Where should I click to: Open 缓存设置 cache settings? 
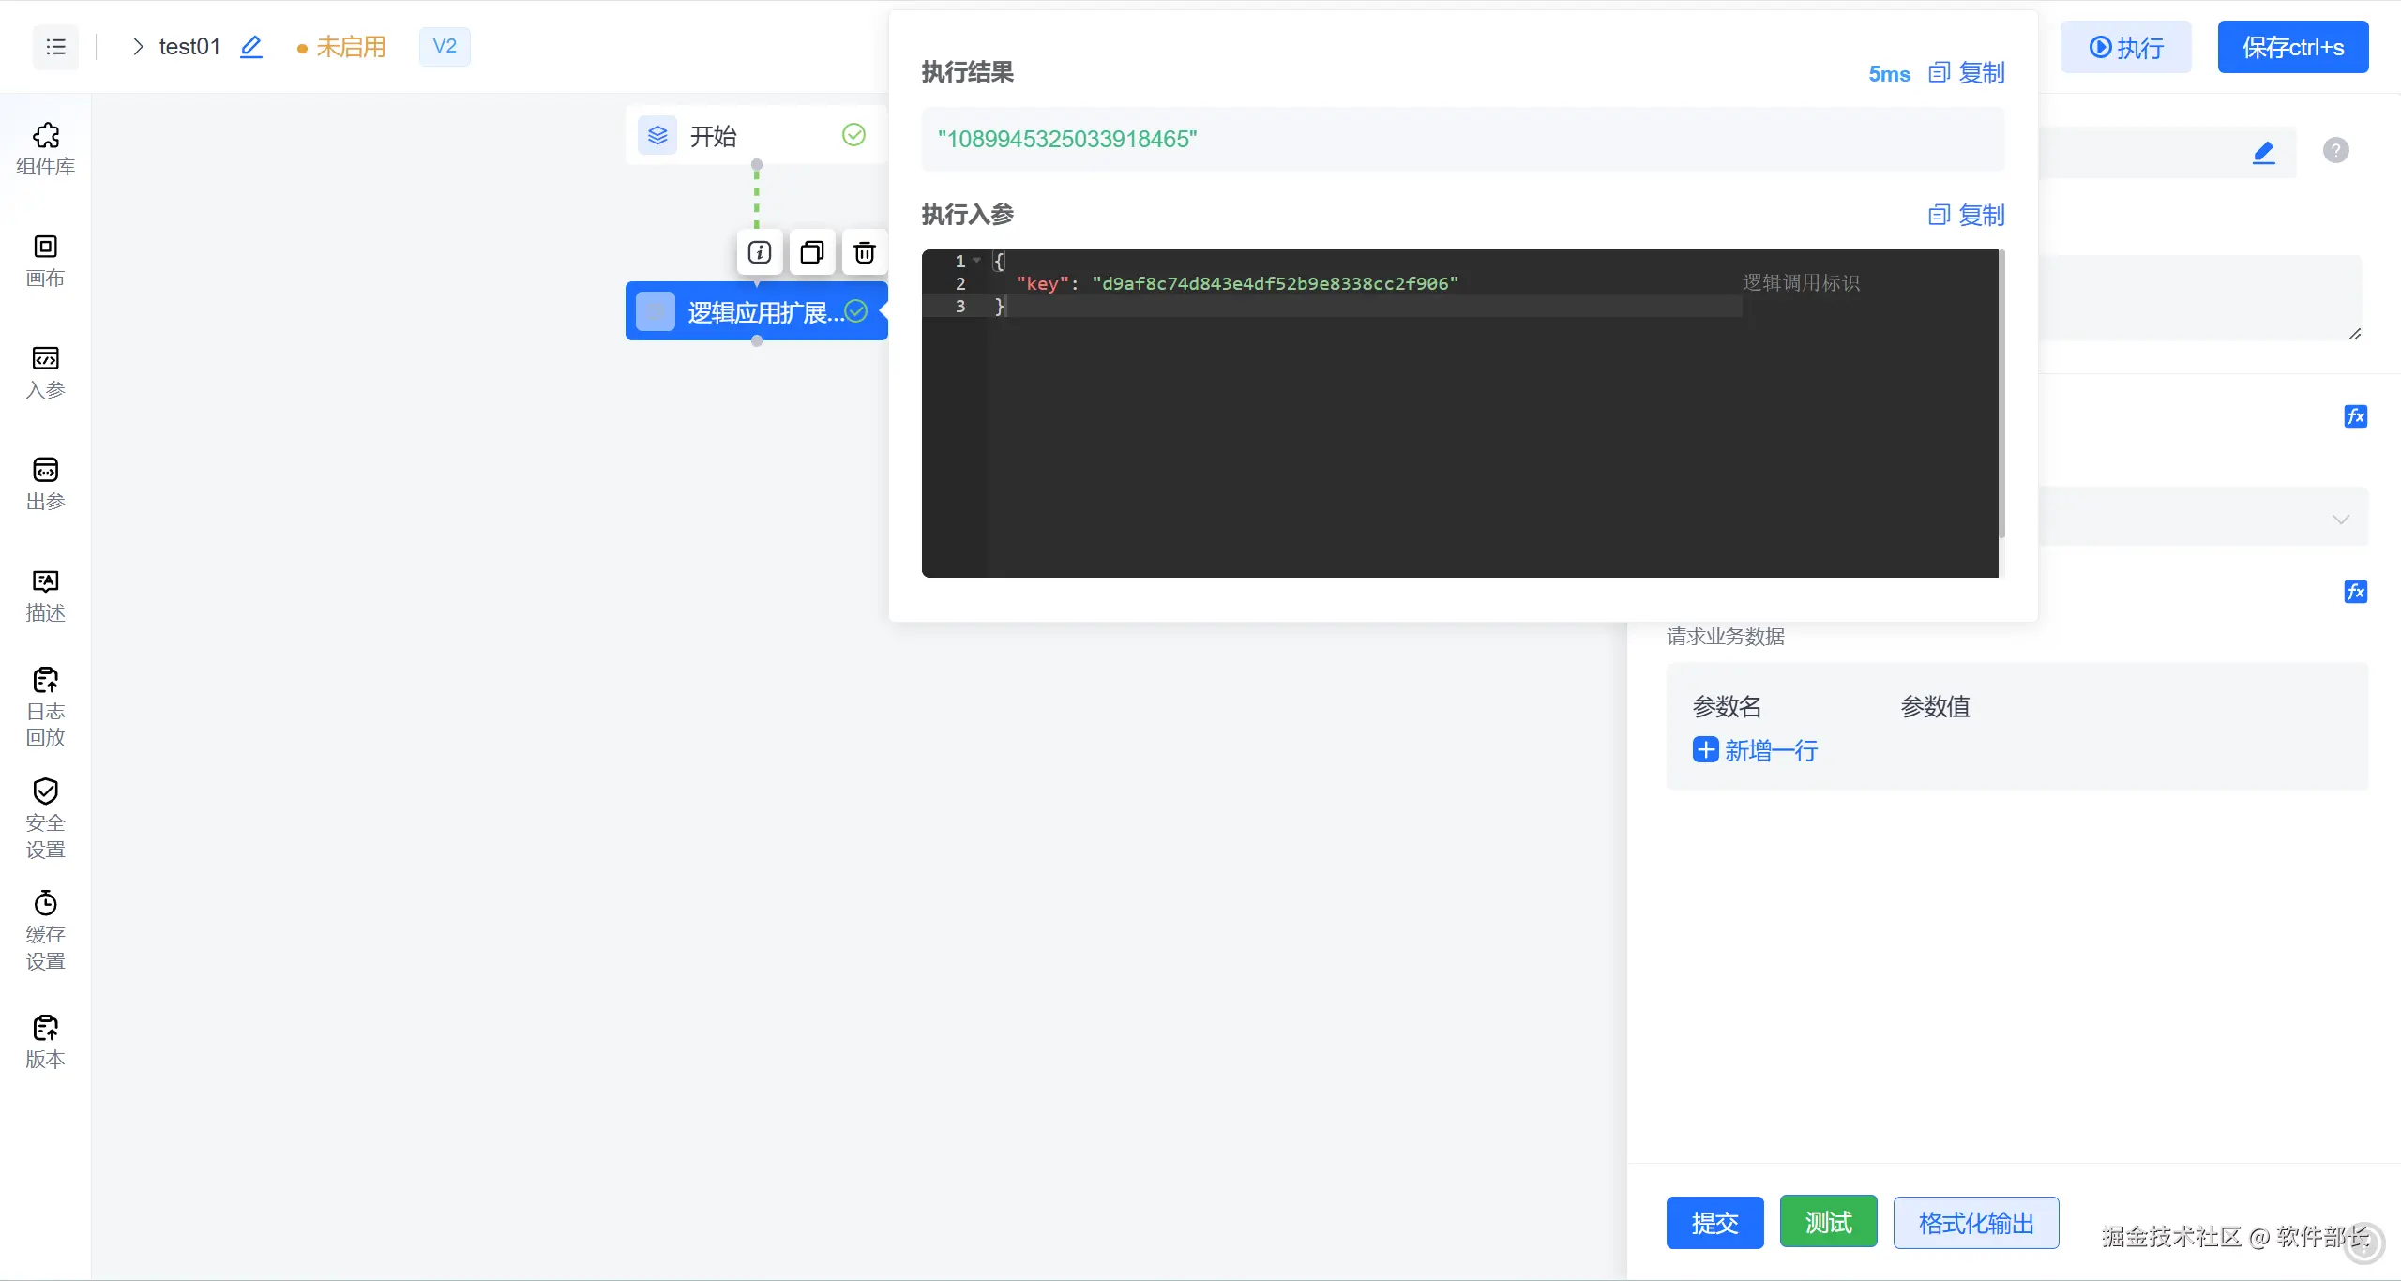coord(45,930)
